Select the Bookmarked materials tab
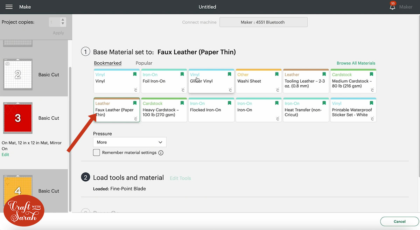 tap(107, 63)
